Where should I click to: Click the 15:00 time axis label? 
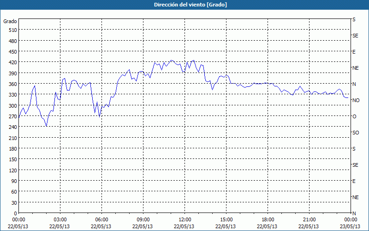point(226,220)
